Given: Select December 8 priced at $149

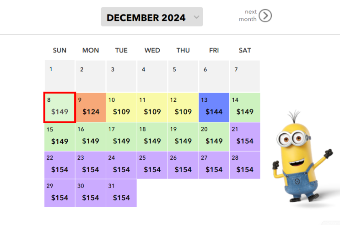Looking at the screenshot, I should tap(59, 108).
